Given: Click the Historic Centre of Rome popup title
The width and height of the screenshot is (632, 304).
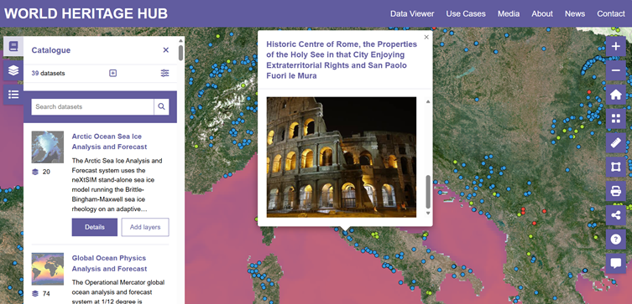Looking at the screenshot, I should point(342,60).
